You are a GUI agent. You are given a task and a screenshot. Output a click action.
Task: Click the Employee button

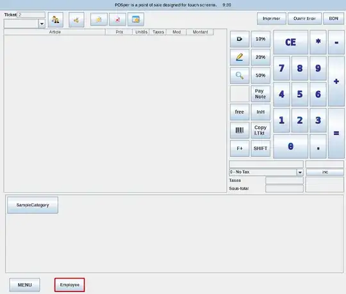pos(70,285)
